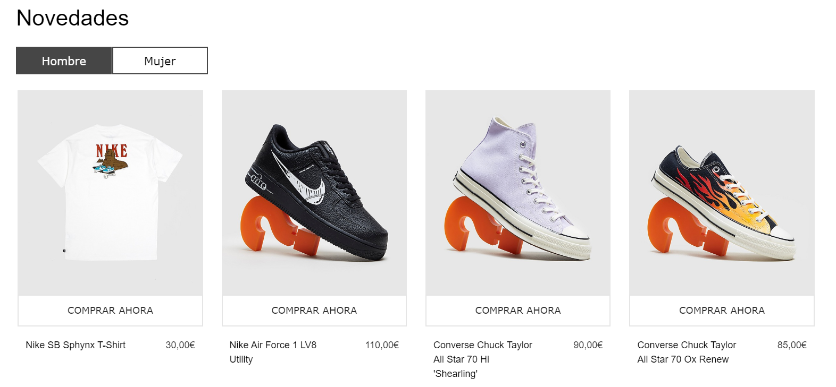Click the Nike Air Force 1 LV8 Utility name
This screenshot has width=836, height=387.
tap(273, 352)
